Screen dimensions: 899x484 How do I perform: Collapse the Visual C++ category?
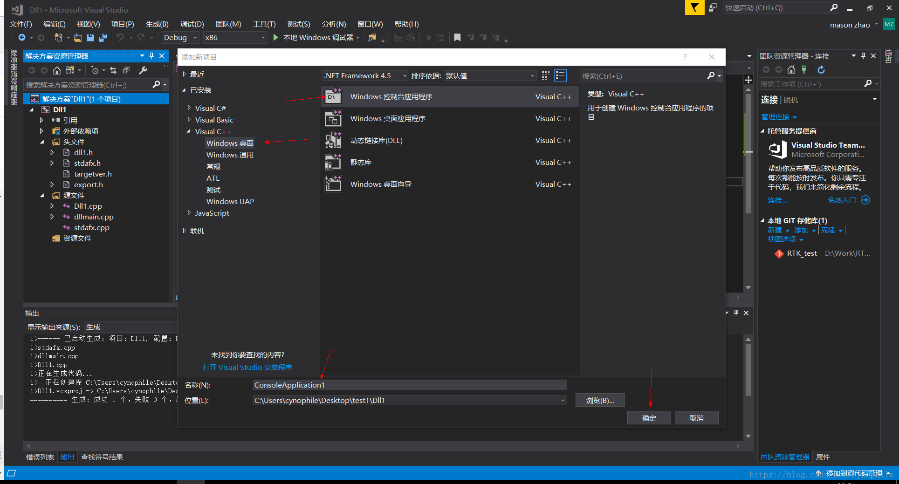(x=189, y=131)
